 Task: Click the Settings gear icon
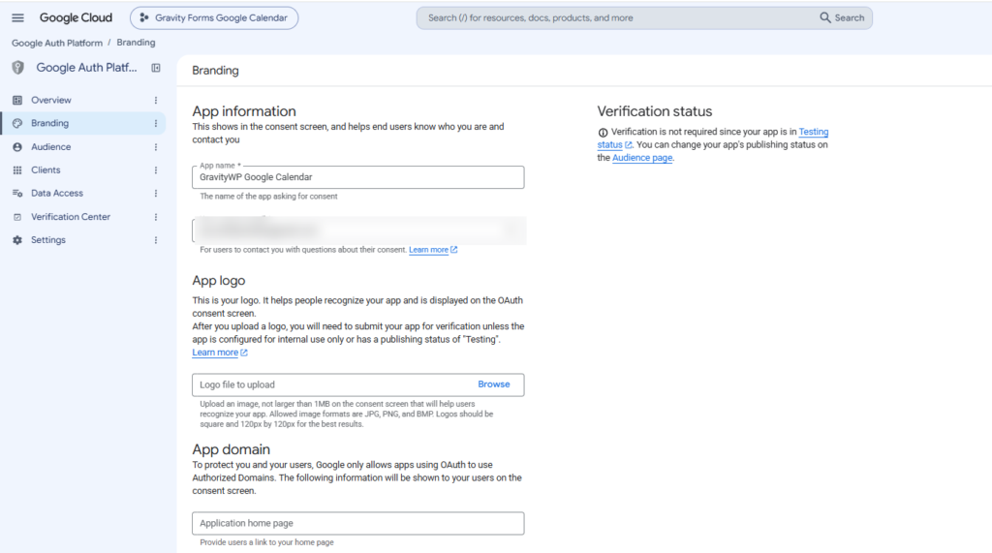coord(17,240)
